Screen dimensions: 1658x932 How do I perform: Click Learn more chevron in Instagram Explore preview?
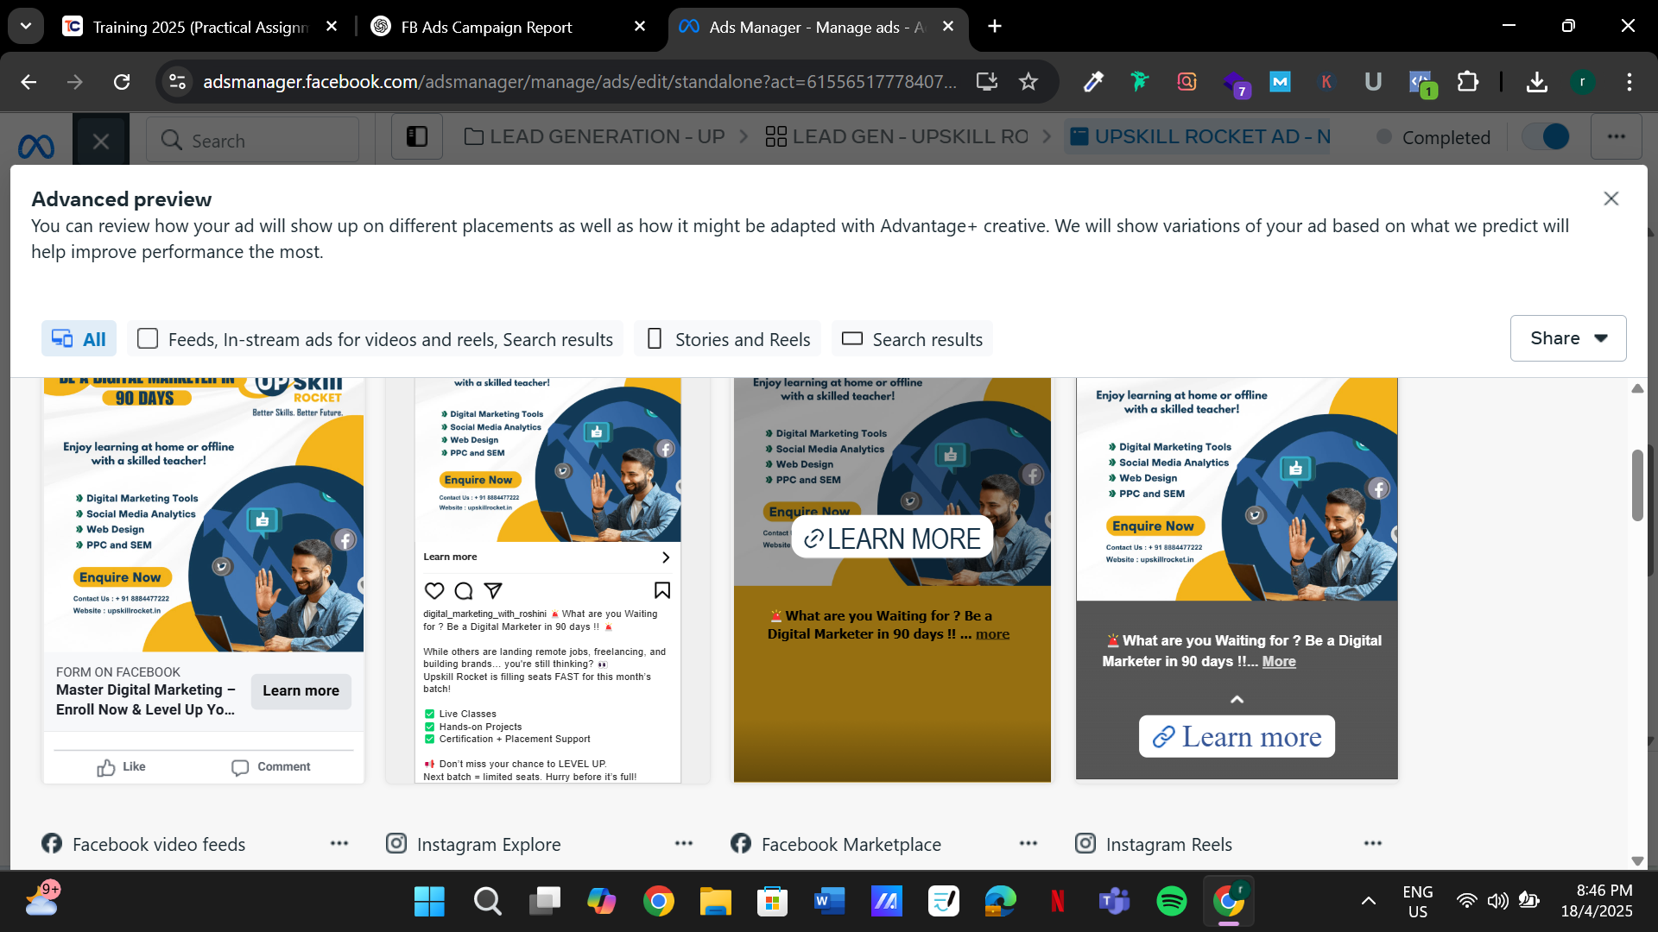coord(665,557)
